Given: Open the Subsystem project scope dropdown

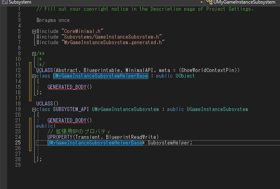Looking at the screenshot, I should 202,2.
